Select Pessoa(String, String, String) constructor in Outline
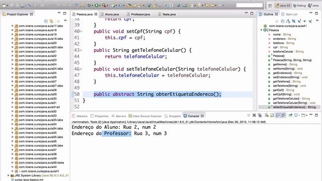Screen dimensions: 322x181 coord(290,60)
